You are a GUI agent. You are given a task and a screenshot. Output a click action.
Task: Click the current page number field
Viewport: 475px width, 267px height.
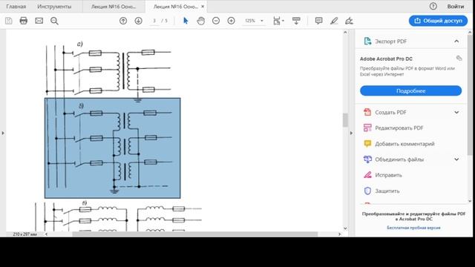click(x=154, y=21)
